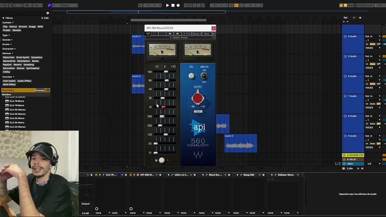Toggle CLA-76 device activator in device chain
386x217 pixels.
click(96, 175)
